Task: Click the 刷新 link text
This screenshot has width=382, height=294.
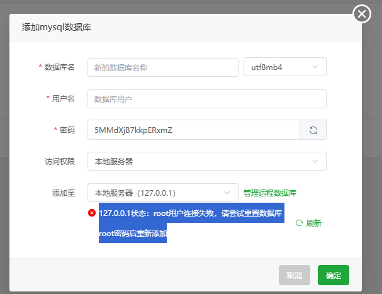Action: (314, 223)
